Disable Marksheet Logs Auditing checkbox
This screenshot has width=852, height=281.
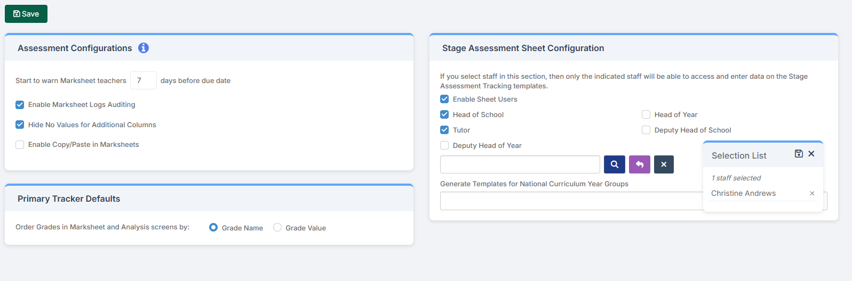click(20, 105)
